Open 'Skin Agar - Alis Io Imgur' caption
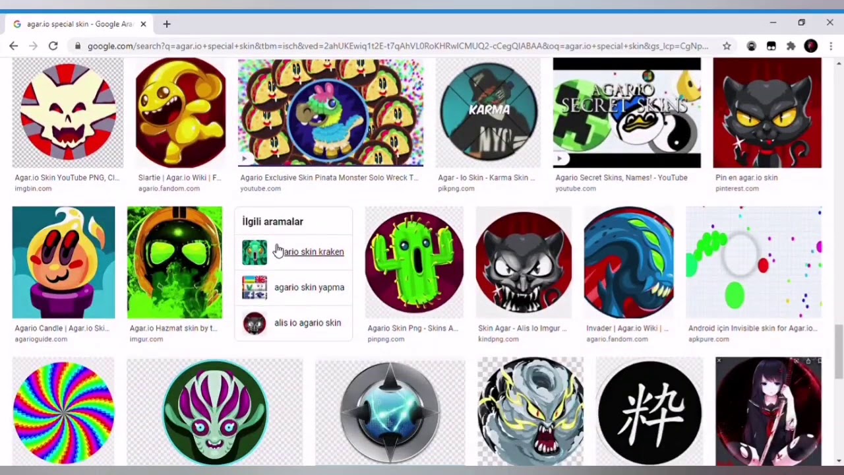The width and height of the screenshot is (844, 475). (x=523, y=328)
